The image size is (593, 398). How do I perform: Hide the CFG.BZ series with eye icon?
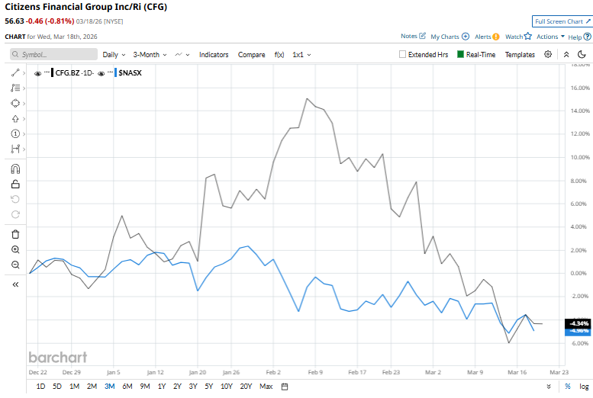click(38, 72)
